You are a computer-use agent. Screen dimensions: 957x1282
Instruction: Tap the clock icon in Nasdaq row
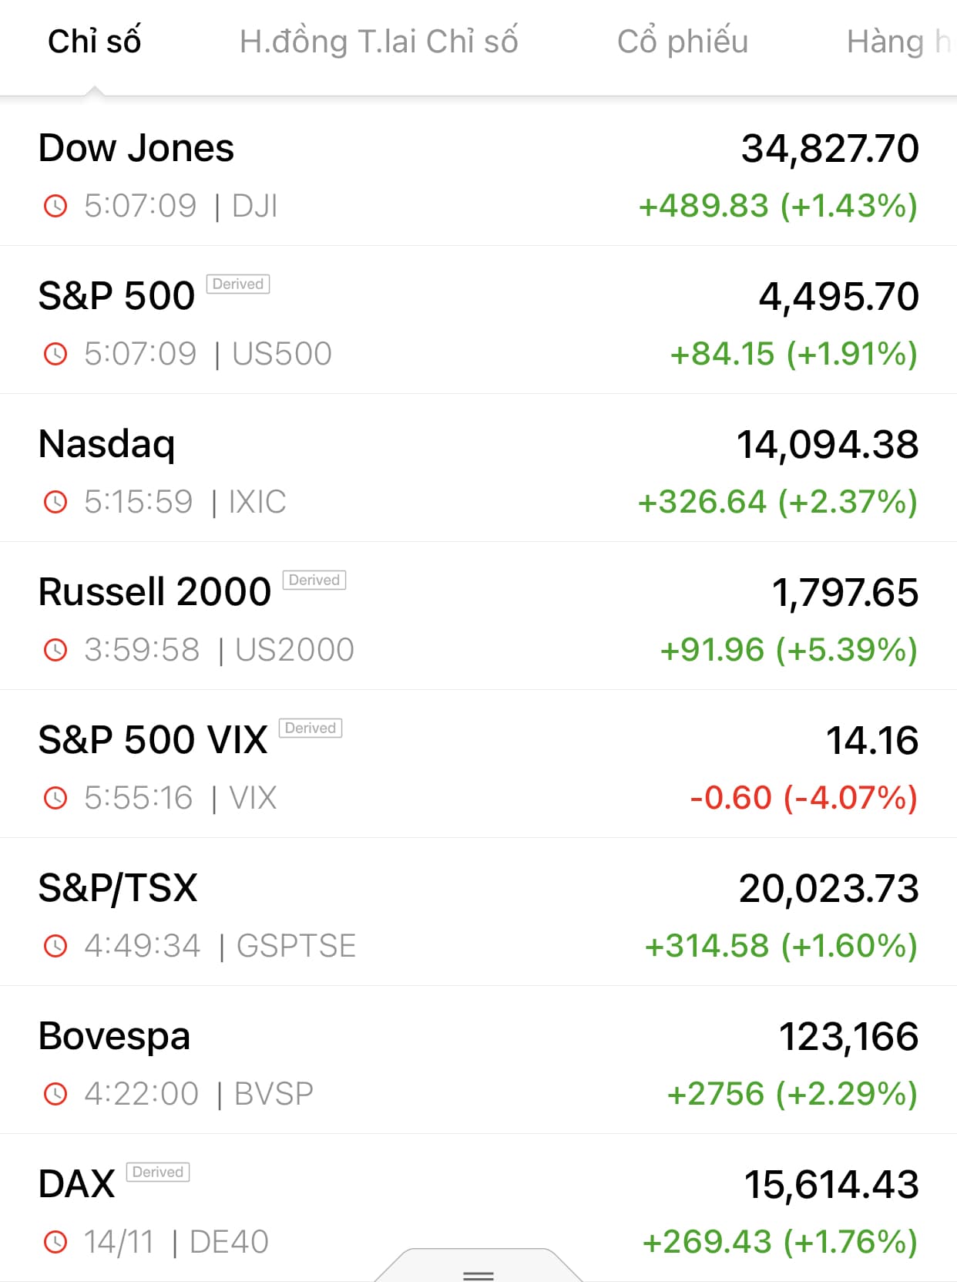[55, 502]
